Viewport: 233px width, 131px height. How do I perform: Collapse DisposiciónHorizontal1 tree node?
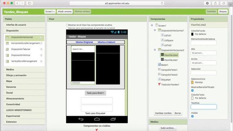(x=155, y=30)
